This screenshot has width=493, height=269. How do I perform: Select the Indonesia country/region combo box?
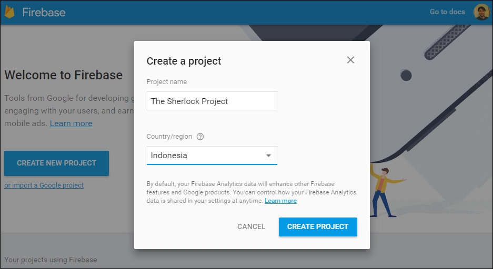[212, 156]
